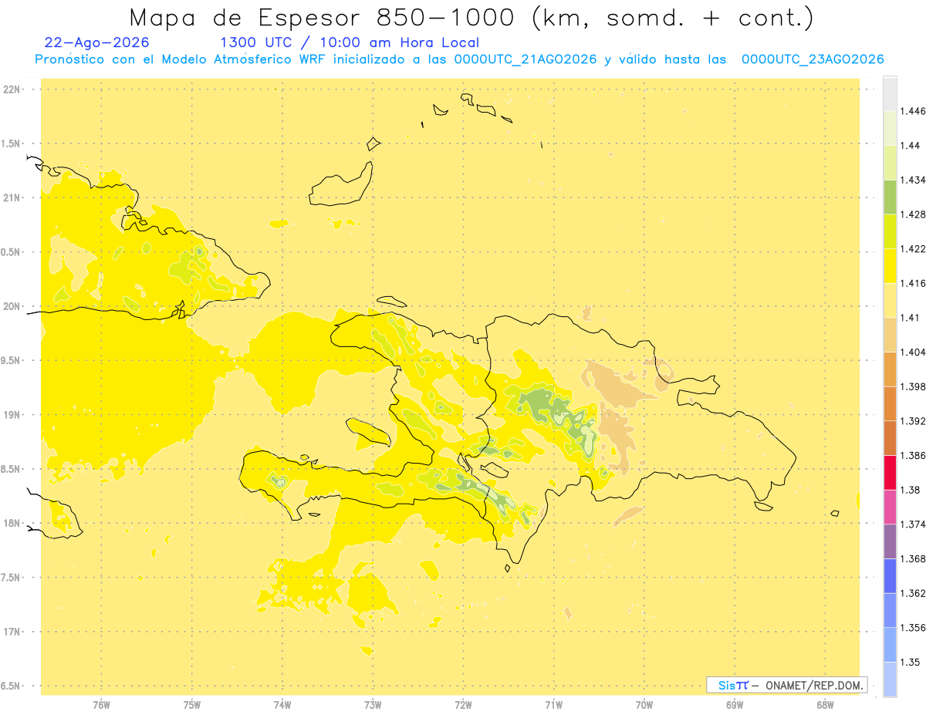Click the legend value '1.35'
The height and width of the screenshot is (715, 926).
911,662
